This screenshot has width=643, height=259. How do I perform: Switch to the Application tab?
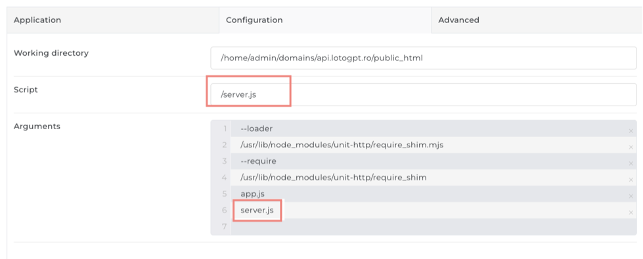coord(113,20)
